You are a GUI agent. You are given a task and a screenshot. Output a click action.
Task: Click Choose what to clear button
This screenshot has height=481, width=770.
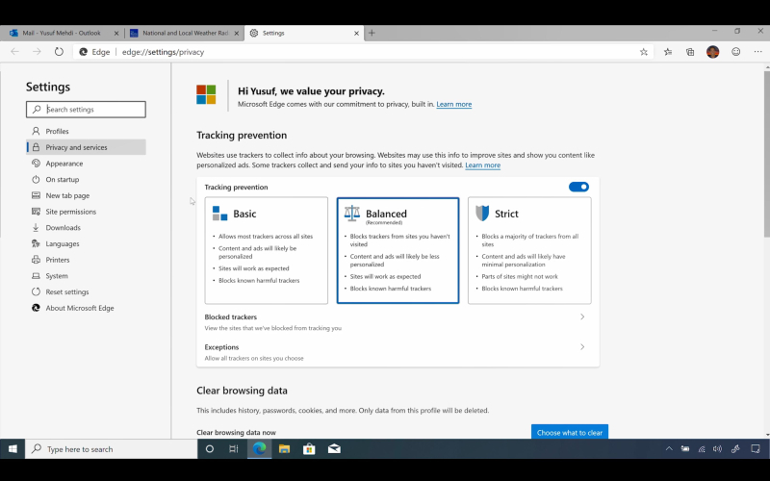click(x=570, y=432)
